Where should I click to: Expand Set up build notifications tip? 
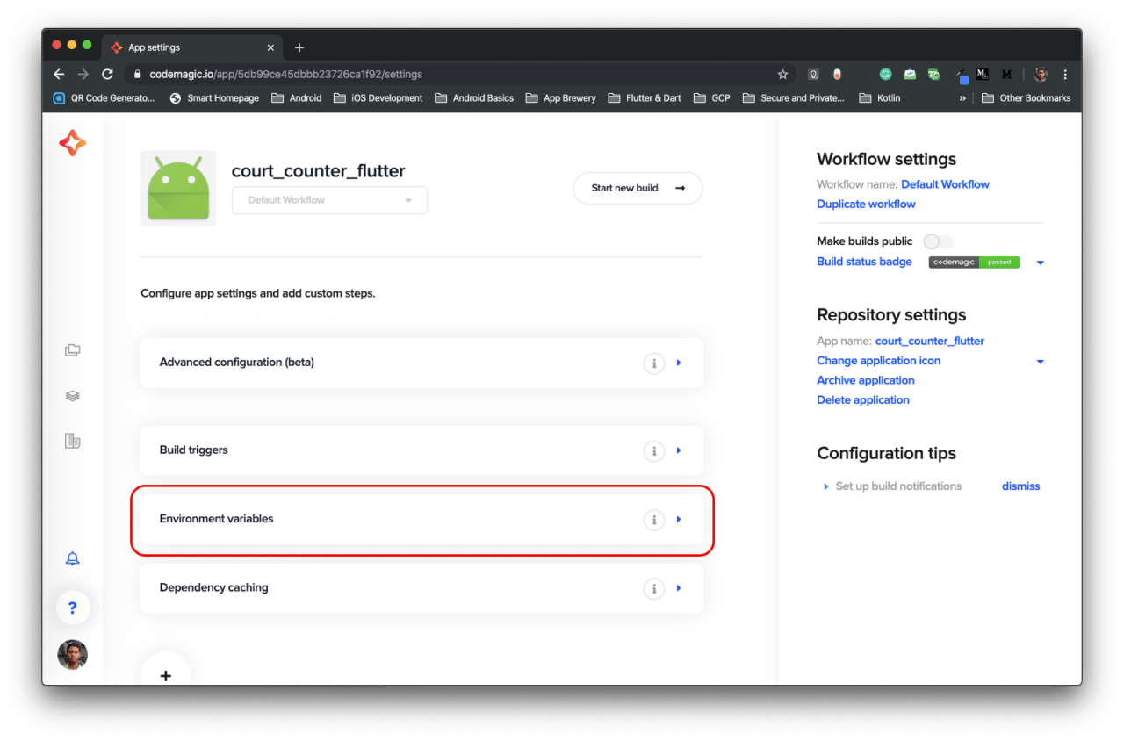click(825, 486)
